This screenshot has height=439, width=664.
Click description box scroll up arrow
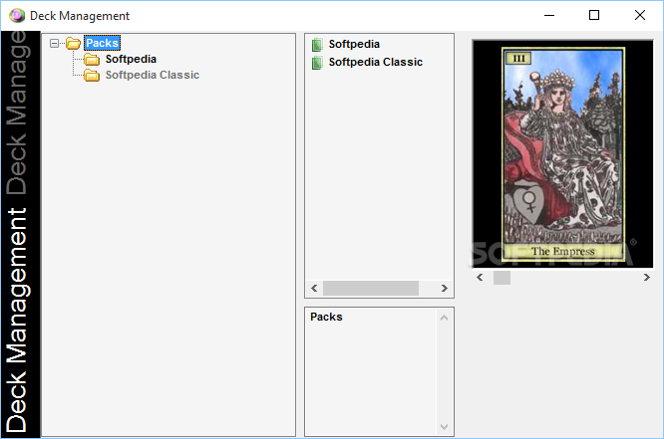pyautogui.click(x=444, y=318)
